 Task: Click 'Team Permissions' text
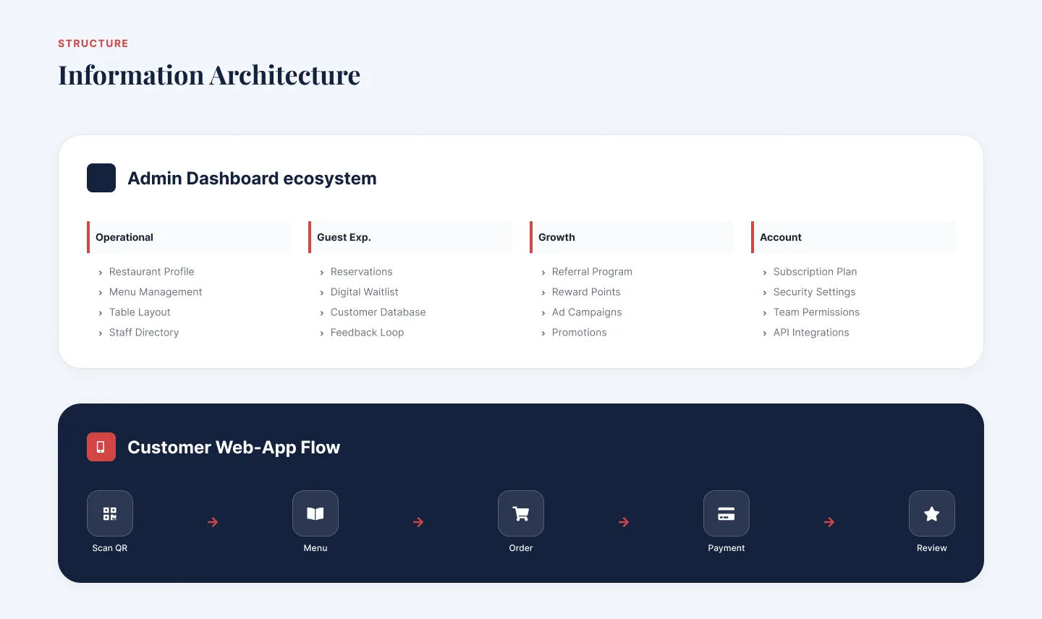click(816, 312)
